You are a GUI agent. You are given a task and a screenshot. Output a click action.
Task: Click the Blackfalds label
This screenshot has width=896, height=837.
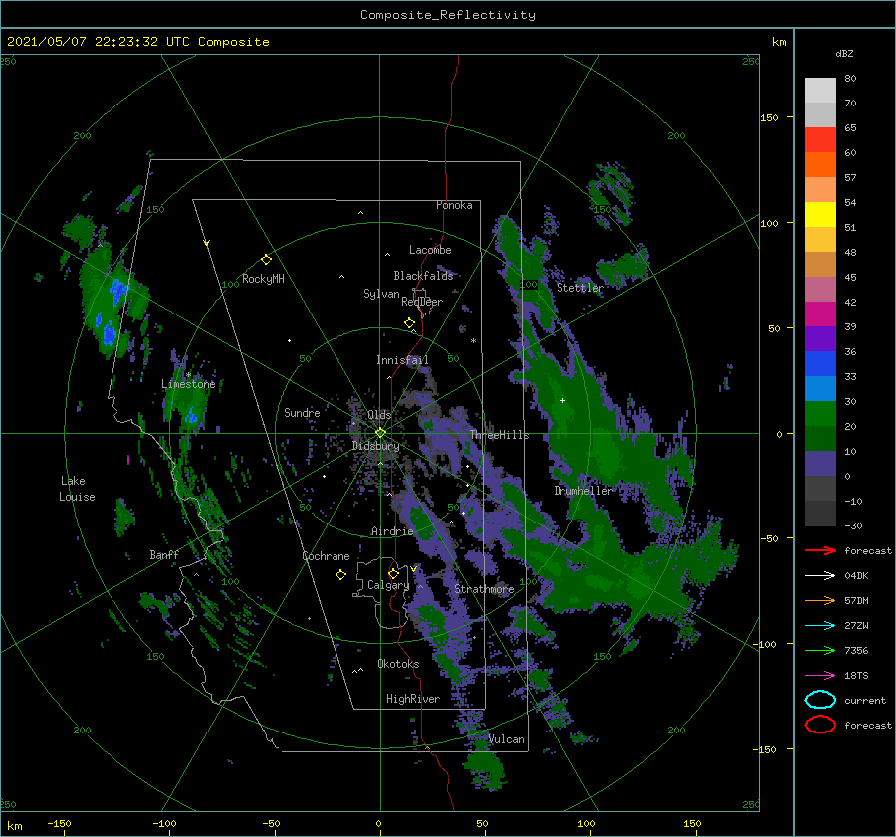pos(423,276)
